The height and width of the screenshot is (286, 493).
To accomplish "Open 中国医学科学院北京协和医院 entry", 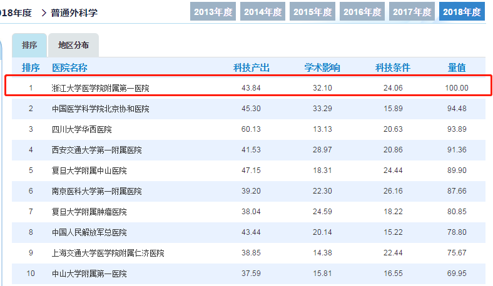I will (x=100, y=109).
